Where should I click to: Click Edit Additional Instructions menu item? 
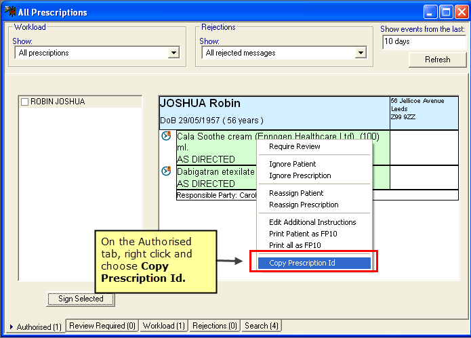tap(312, 222)
